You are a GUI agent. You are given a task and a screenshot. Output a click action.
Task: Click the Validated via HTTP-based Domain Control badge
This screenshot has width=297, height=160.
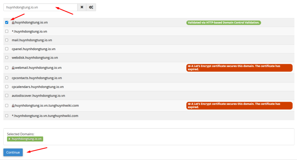click(x=223, y=22)
